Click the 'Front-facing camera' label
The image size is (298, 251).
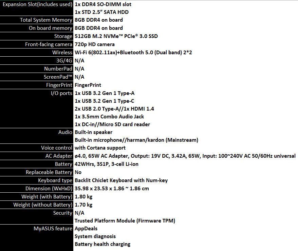tap(49, 44)
